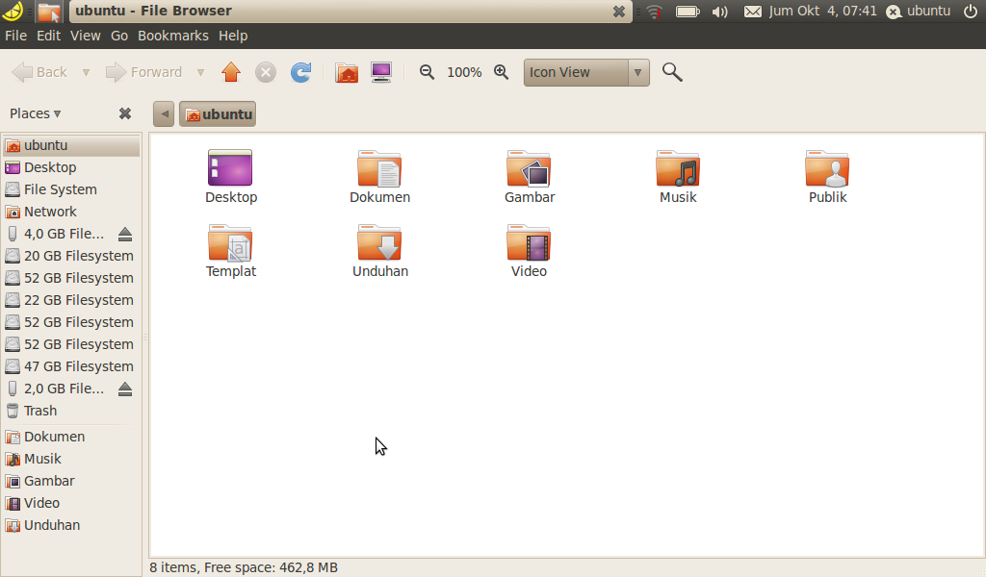
Task: Click the Stop loading icon
Action: [x=266, y=72]
